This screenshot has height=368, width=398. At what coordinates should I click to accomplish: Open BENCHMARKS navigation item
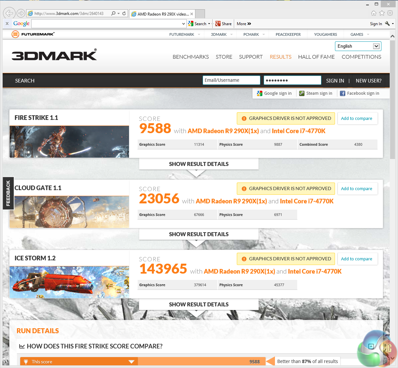pos(191,57)
